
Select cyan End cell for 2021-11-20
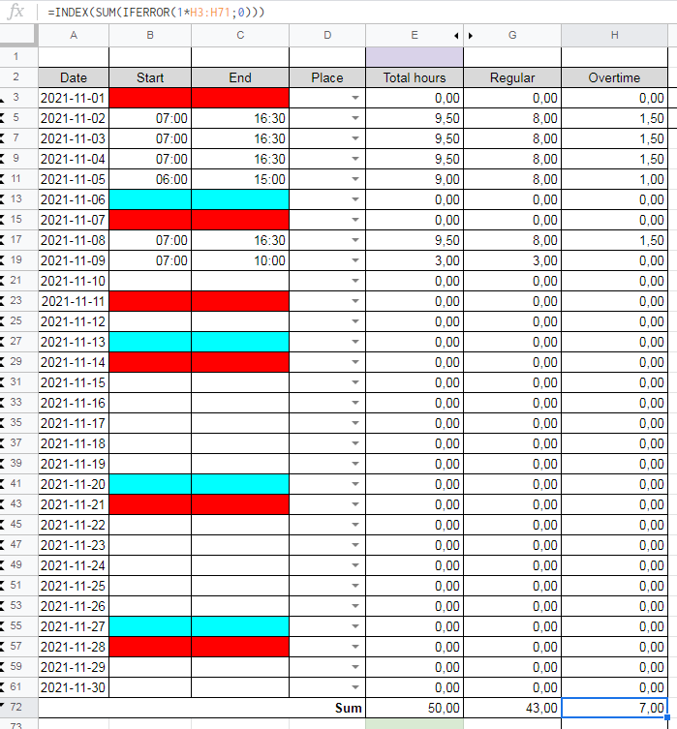click(240, 484)
